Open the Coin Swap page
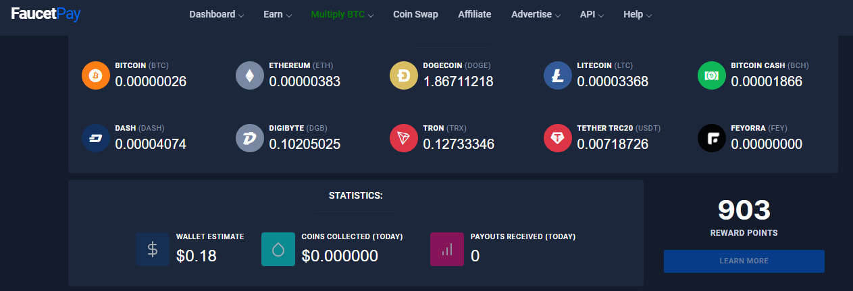 (x=415, y=14)
